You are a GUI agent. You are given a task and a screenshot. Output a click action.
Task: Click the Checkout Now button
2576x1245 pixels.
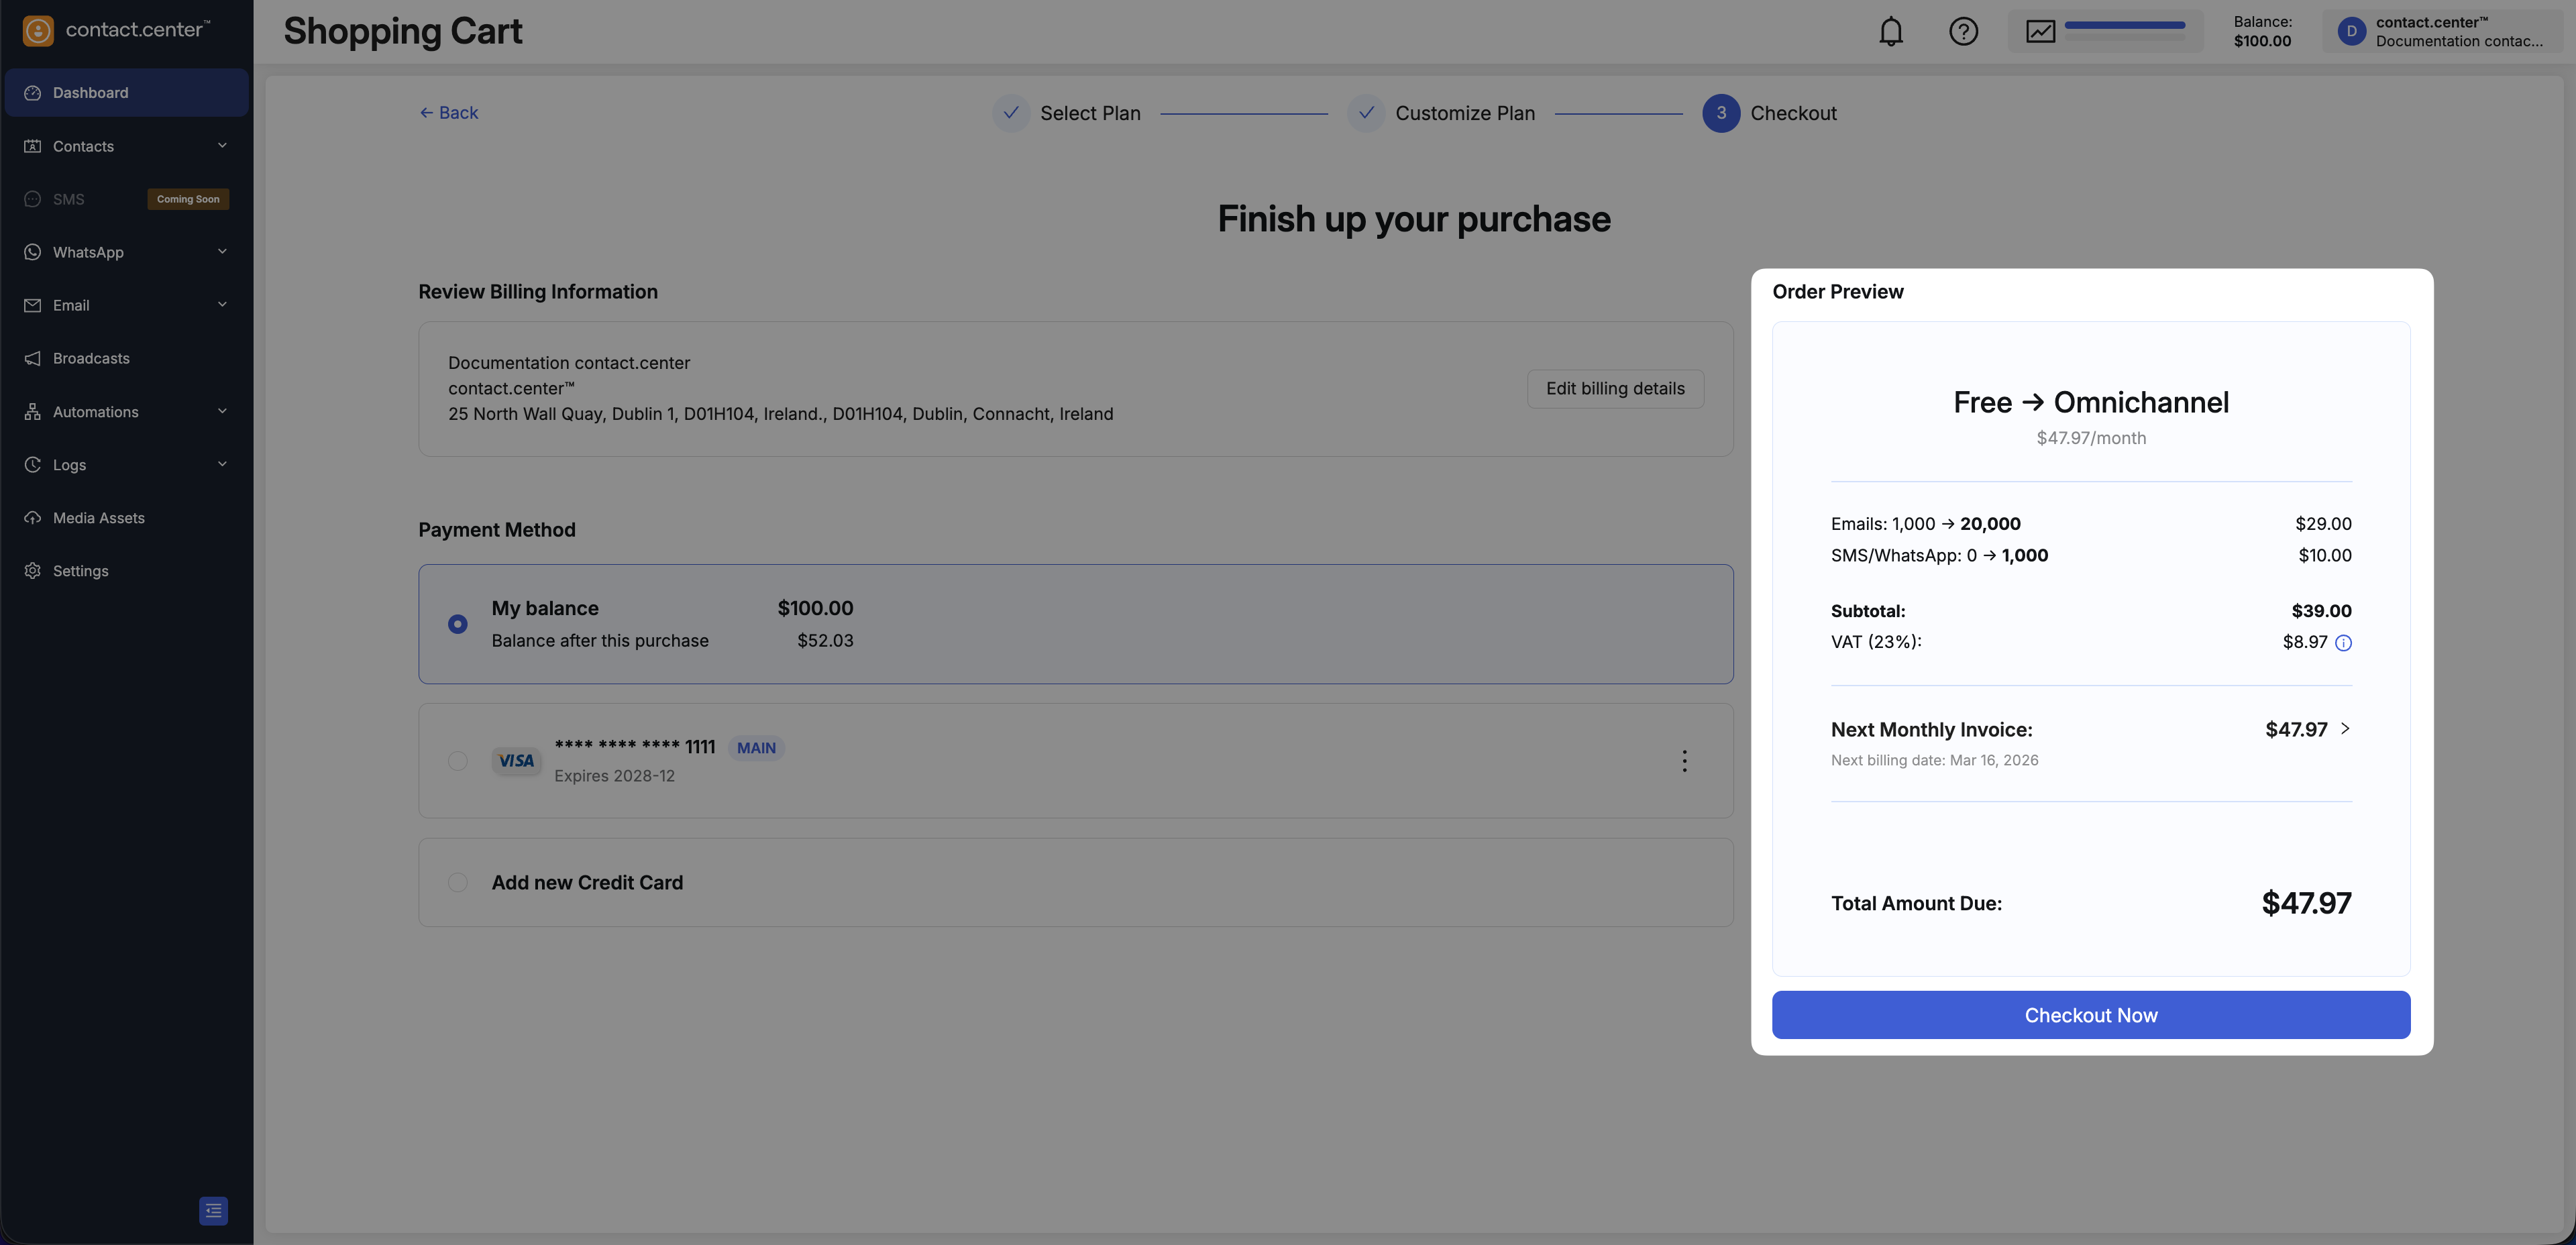(x=2090, y=1015)
